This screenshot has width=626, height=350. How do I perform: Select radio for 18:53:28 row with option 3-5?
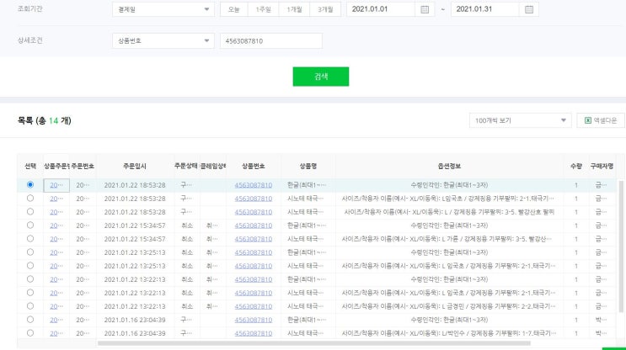point(30,212)
